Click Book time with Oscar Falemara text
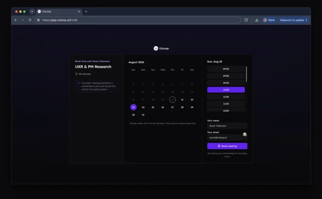322x199 pixels. [x=92, y=61]
